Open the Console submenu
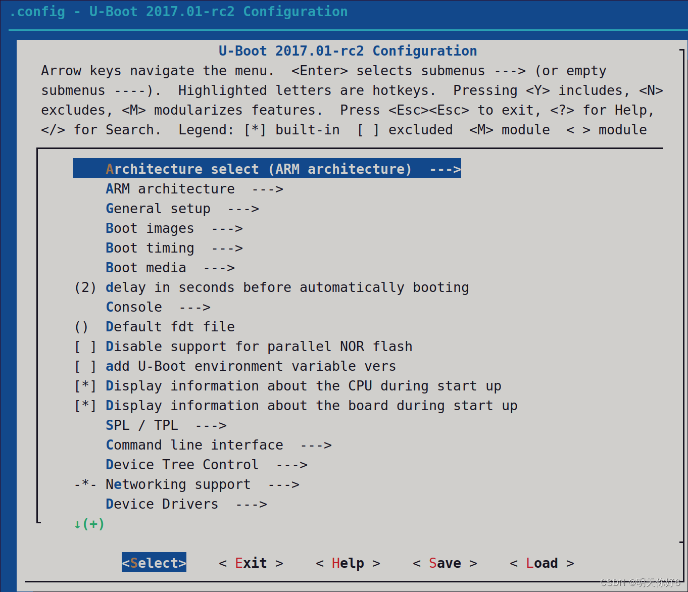 (158, 307)
